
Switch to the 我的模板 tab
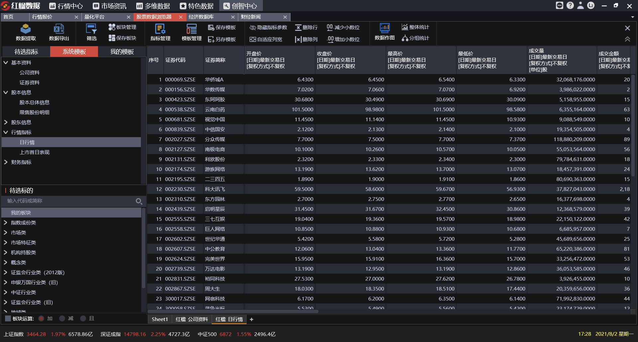pos(122,52)
